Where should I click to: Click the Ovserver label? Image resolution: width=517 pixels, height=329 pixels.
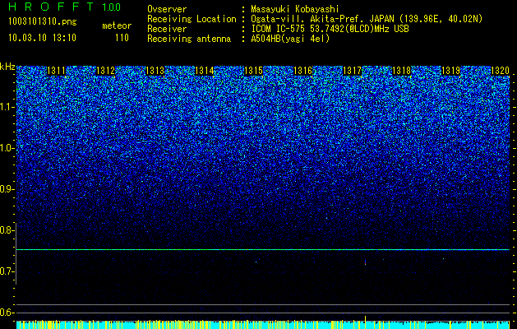tap(167, 9)
